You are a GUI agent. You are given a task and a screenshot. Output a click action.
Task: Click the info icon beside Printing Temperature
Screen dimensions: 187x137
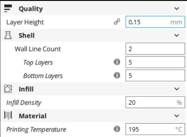117,129
